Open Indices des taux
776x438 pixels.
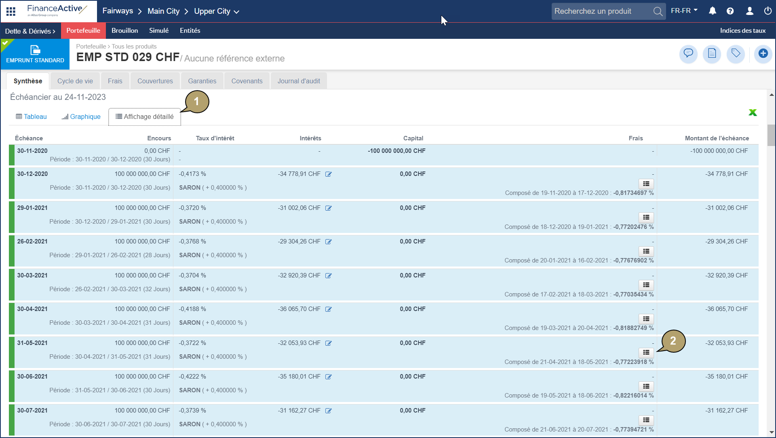click(x=742, y=31)
